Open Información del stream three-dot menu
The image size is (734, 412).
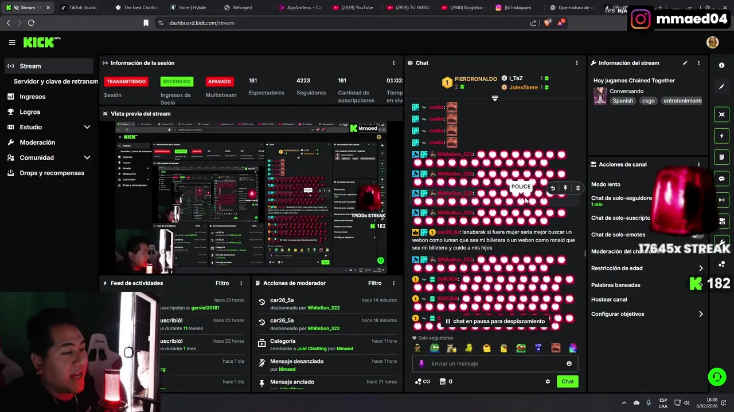(x=698, y=63)
